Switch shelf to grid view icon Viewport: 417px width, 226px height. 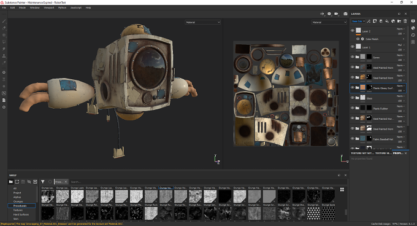342,190
